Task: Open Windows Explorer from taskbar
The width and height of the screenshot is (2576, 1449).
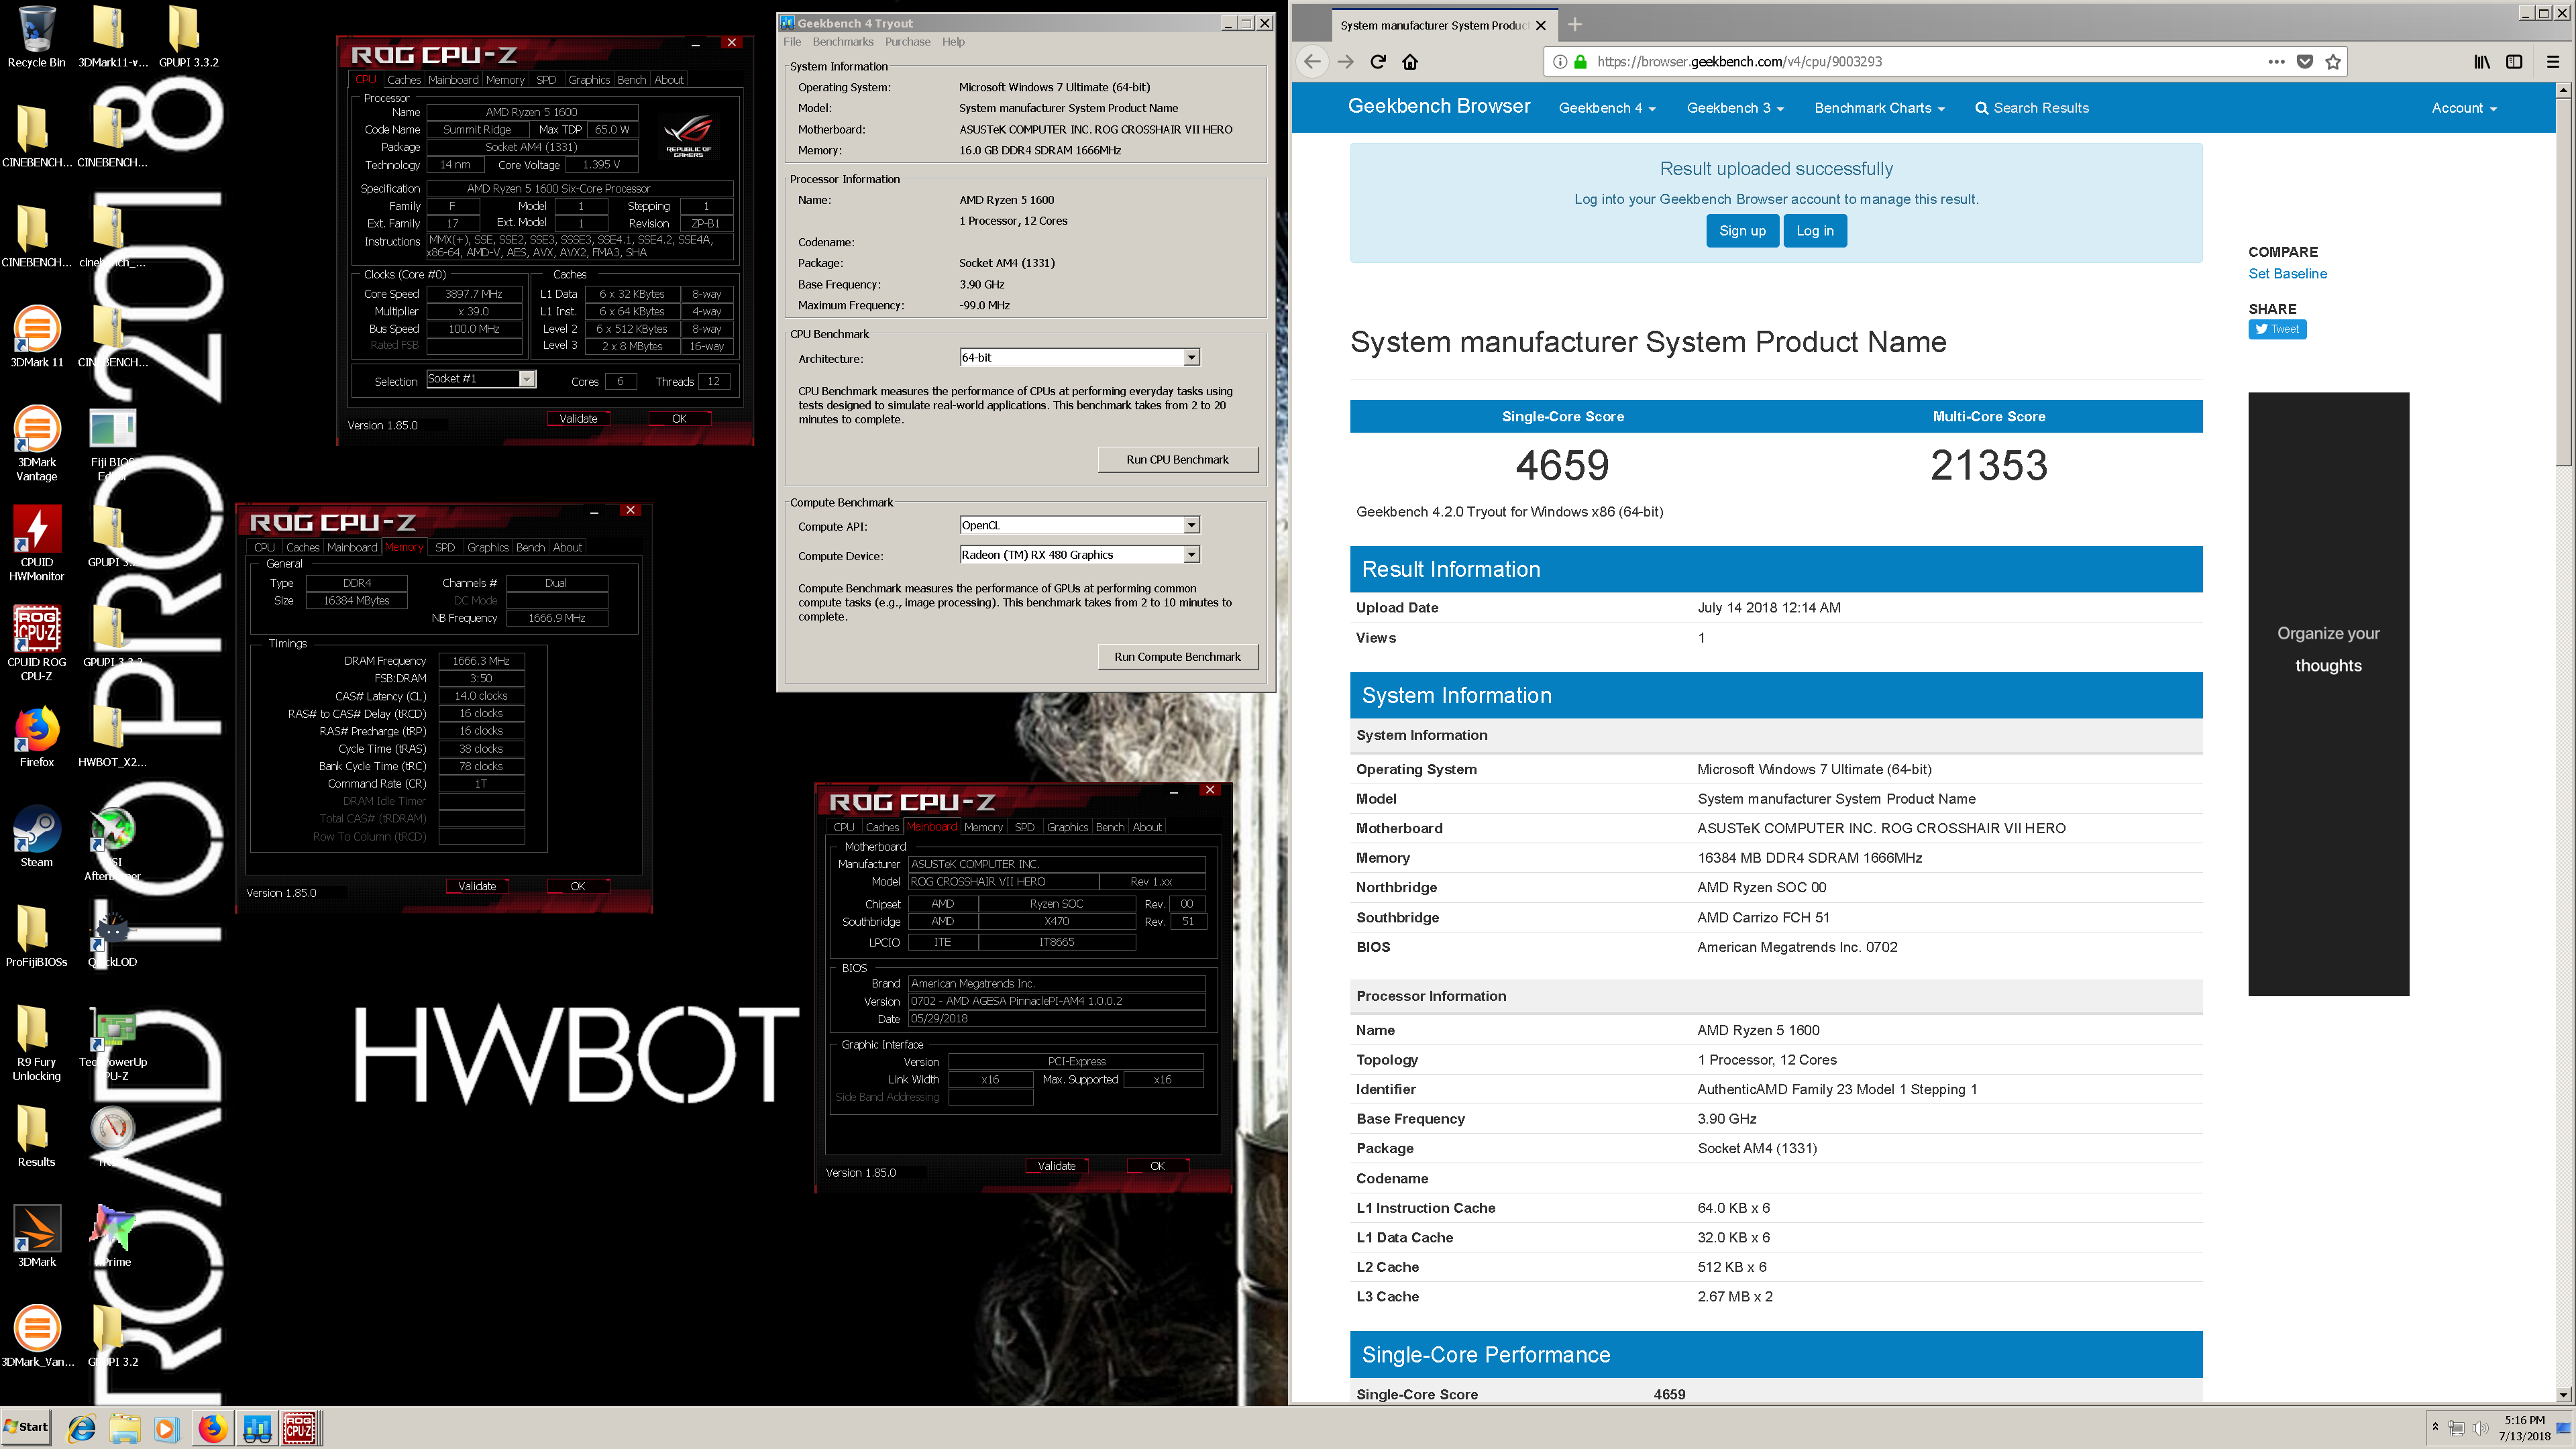Action: tap(125, 1429)
